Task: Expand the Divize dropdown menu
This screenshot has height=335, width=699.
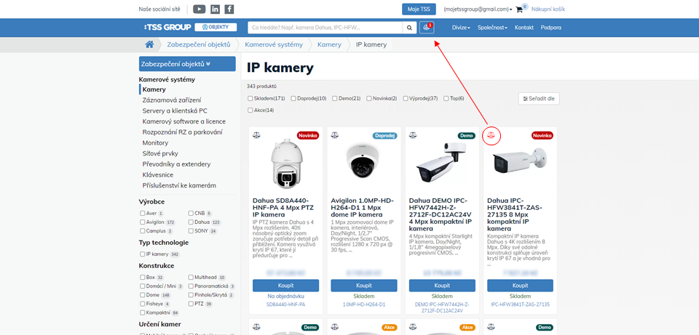Action: [x=460, y=28]
